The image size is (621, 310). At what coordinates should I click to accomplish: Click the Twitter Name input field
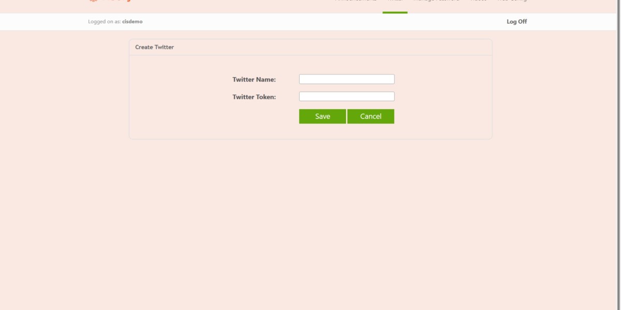pyautogui.click(x=347, y=79)
